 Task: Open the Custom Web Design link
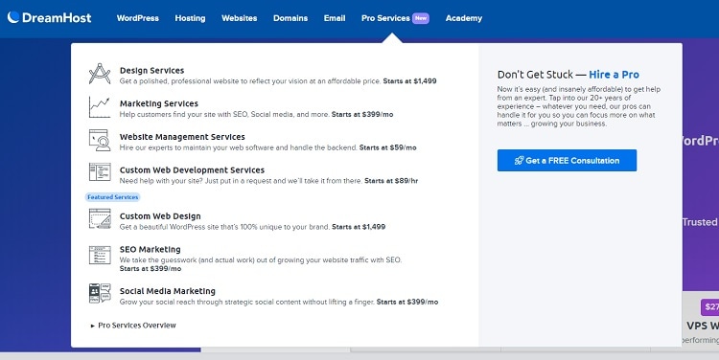160,216
